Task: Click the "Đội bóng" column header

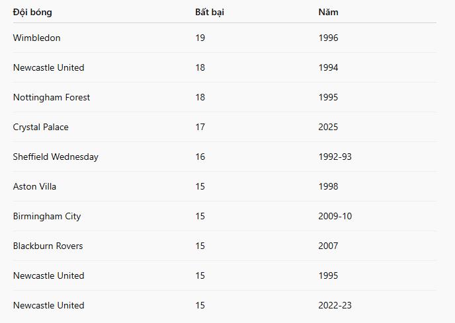Action: pos(32,12)
